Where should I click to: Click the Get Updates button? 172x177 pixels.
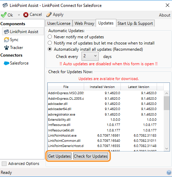click(59, 156)
